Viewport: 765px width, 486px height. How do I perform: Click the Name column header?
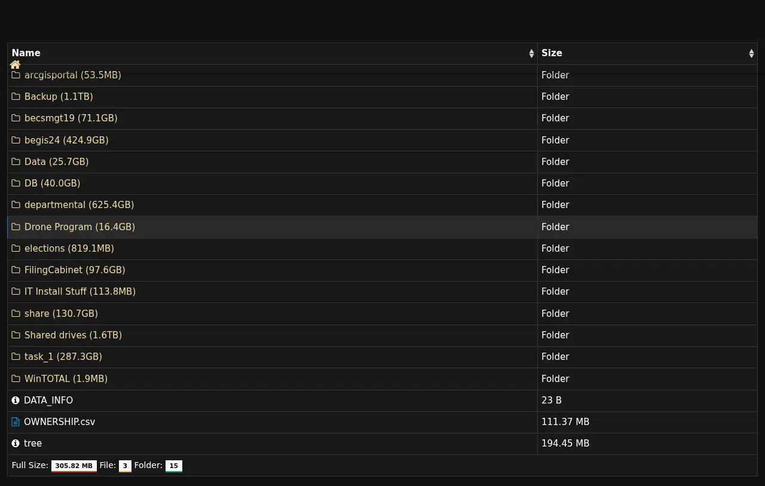click(x=26, y=53)
